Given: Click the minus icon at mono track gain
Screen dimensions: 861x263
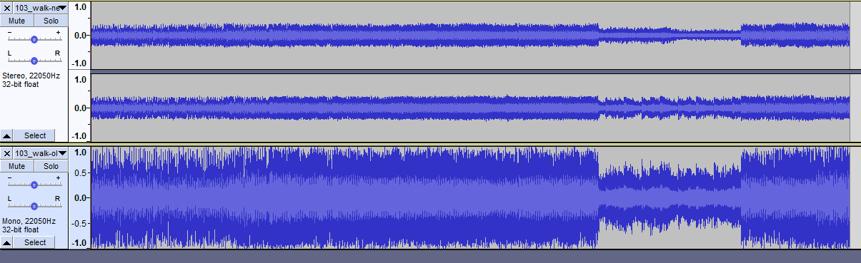Looking at the screenshot, I should [x=9, y=178].
